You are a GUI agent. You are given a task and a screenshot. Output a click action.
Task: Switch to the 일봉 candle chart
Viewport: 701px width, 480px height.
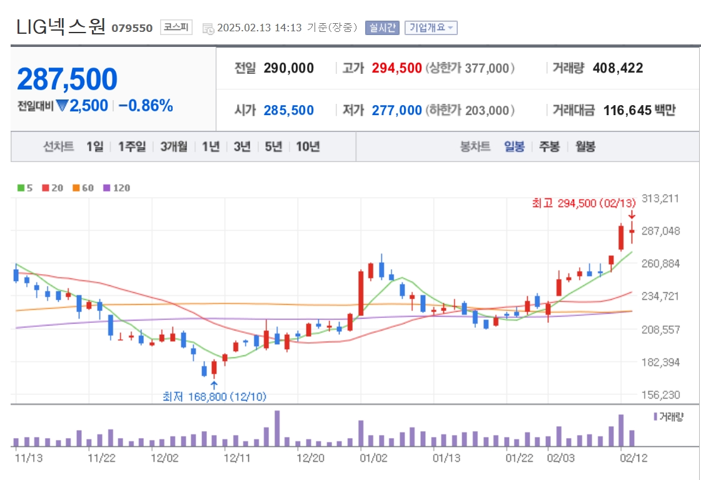[x=514, y=146]
